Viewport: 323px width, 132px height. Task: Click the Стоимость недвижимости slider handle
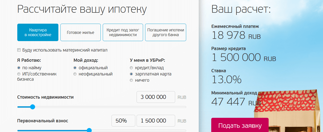[32, 107]
